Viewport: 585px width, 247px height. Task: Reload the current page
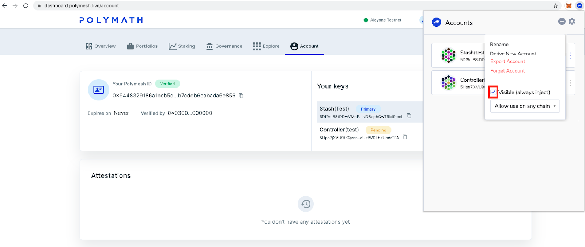tap(26, 6)
